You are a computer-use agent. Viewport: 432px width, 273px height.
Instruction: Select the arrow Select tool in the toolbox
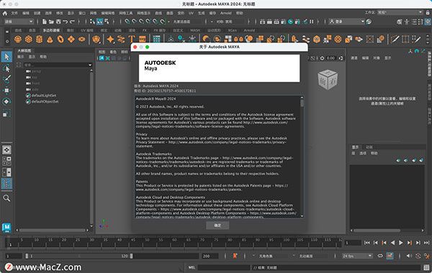(6, 57)
